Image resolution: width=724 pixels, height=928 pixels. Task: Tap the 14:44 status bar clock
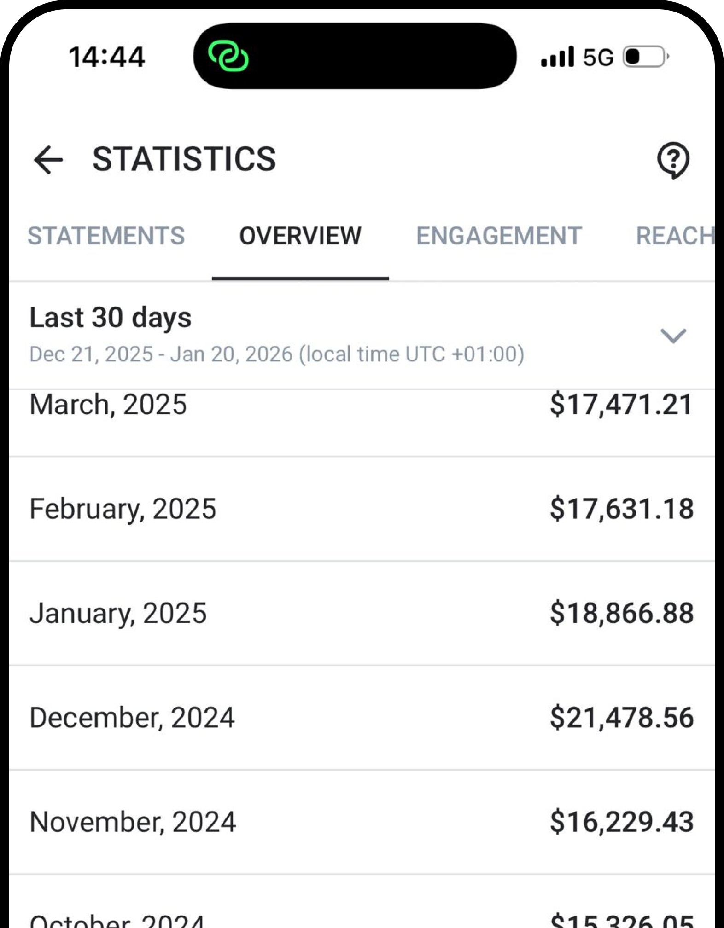[107, 58]
